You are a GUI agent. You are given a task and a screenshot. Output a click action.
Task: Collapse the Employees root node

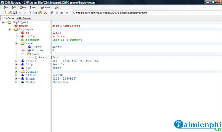pyautogui.click(x=3, y=22)
